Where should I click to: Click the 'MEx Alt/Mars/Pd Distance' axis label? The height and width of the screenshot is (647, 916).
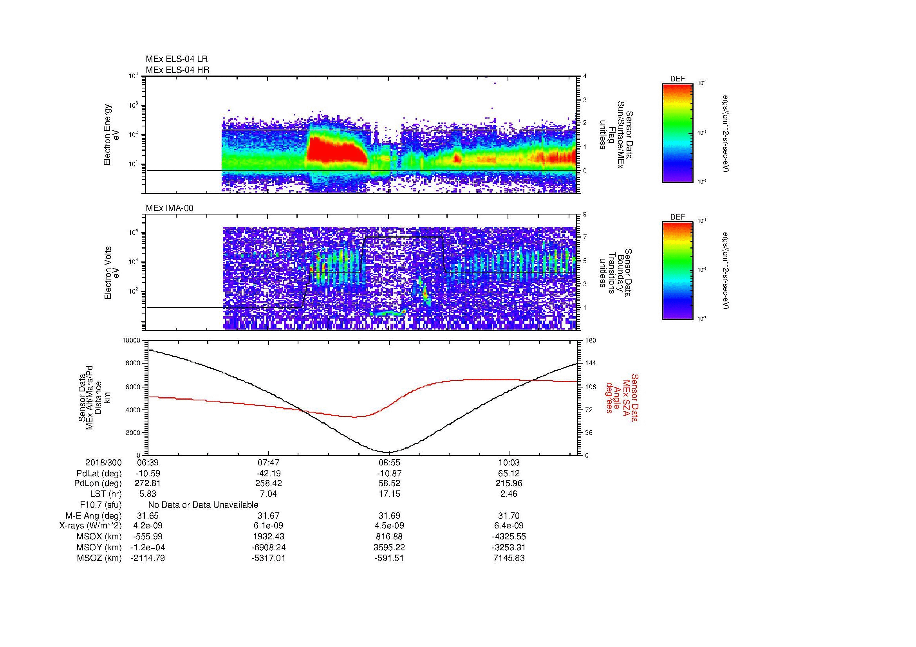(94, 397)
